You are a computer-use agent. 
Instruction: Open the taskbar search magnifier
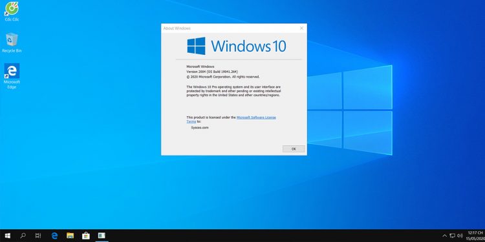click(x=23, y=236)
